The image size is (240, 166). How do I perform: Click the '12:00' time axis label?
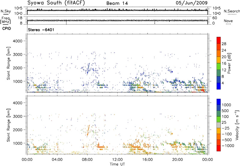click(x=117, y=160)
